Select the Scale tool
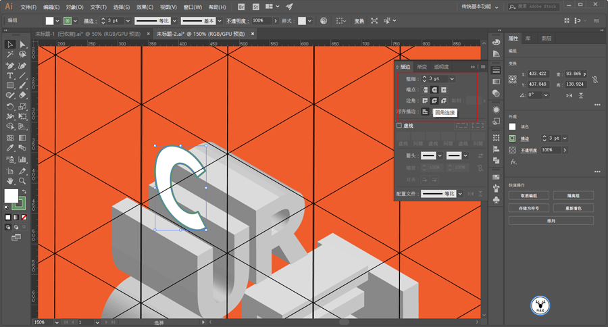Viewport: 608px width, 327px height. tap(22, 106)
